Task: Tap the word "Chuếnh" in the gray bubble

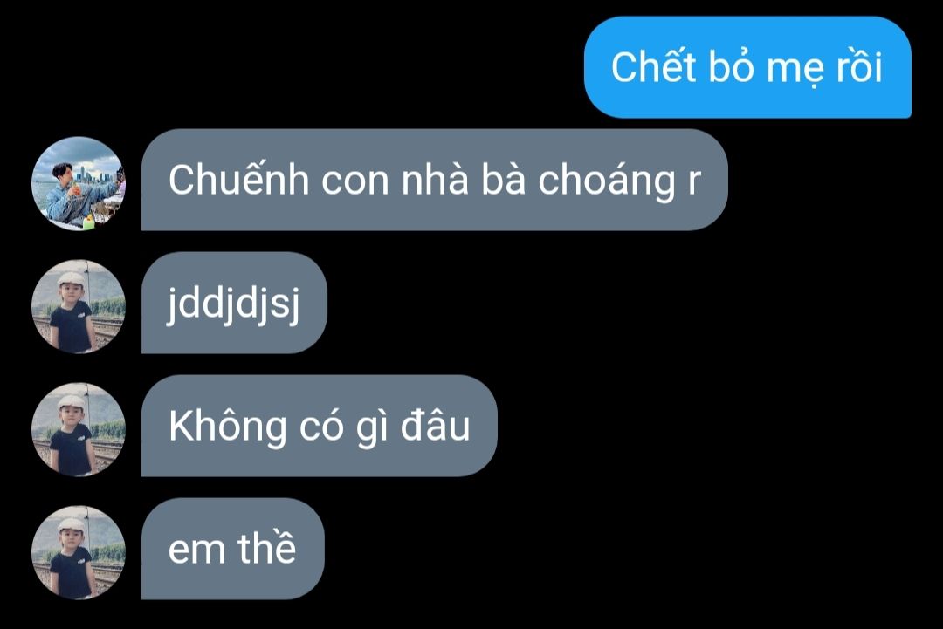Action: 238,179
